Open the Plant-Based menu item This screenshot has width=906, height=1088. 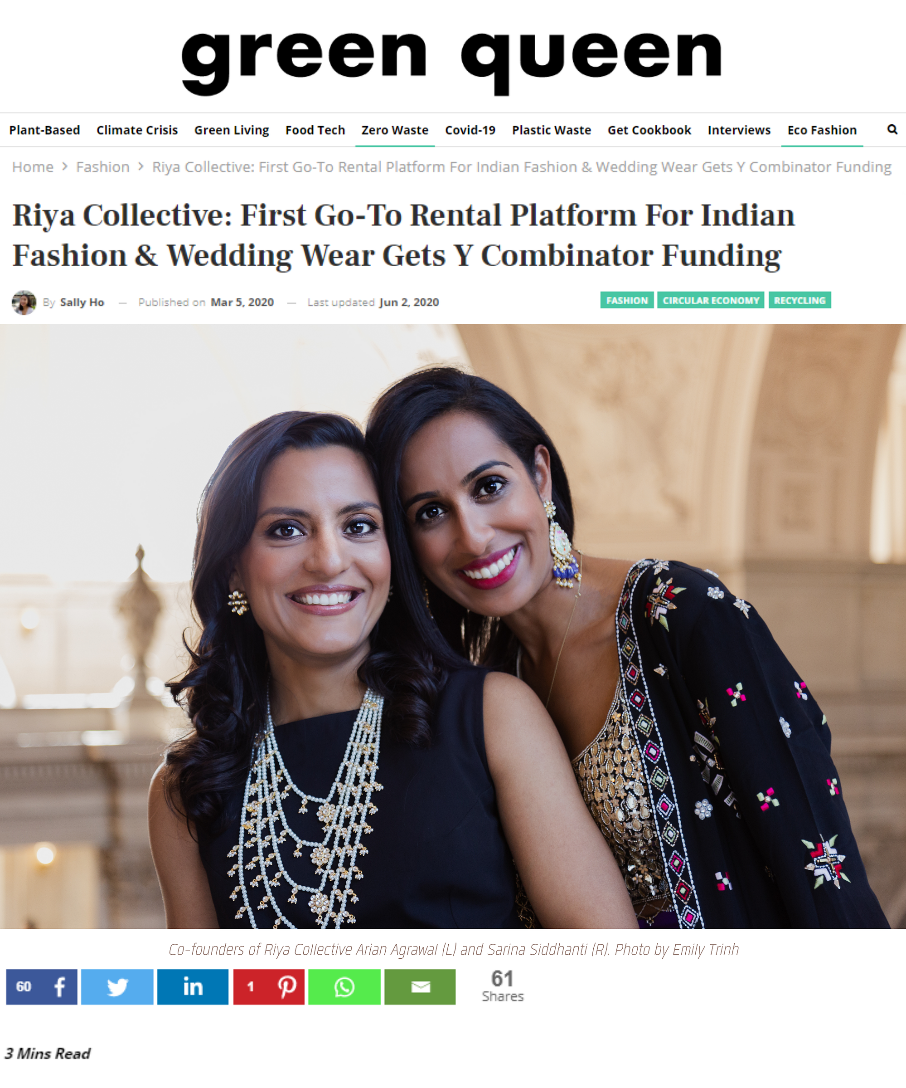44,130
